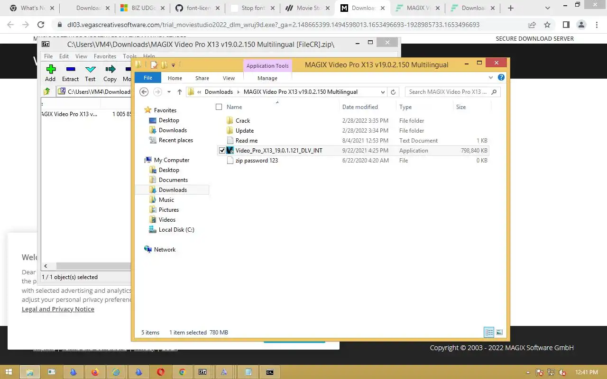Select the 'zip password 123' file
The height and width of the screenshot is (379, 607).
click(x=257, y=161)
